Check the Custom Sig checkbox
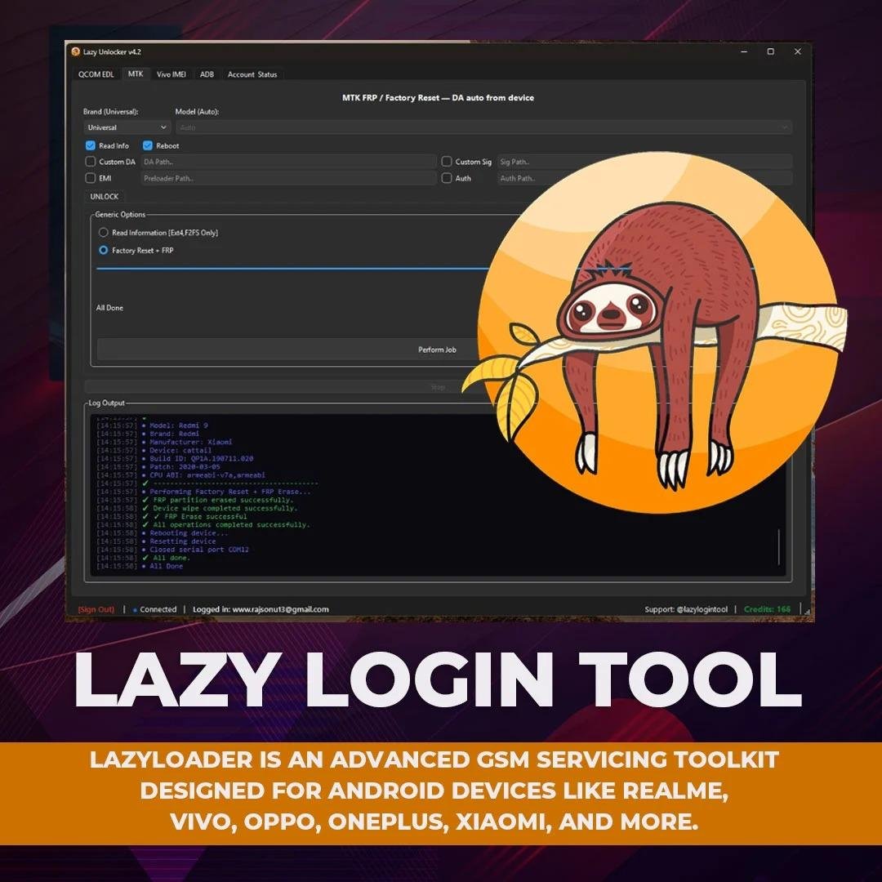 (447, 162)
